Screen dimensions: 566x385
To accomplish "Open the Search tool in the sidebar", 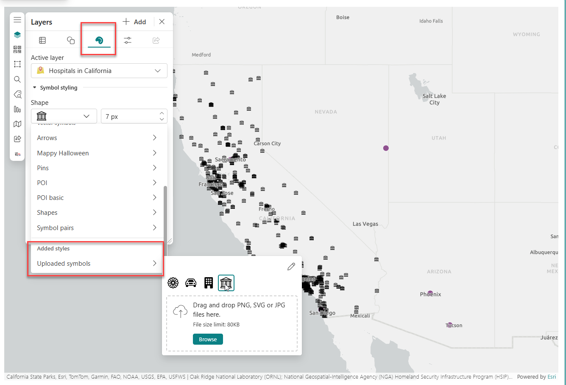I will point(17,79).
